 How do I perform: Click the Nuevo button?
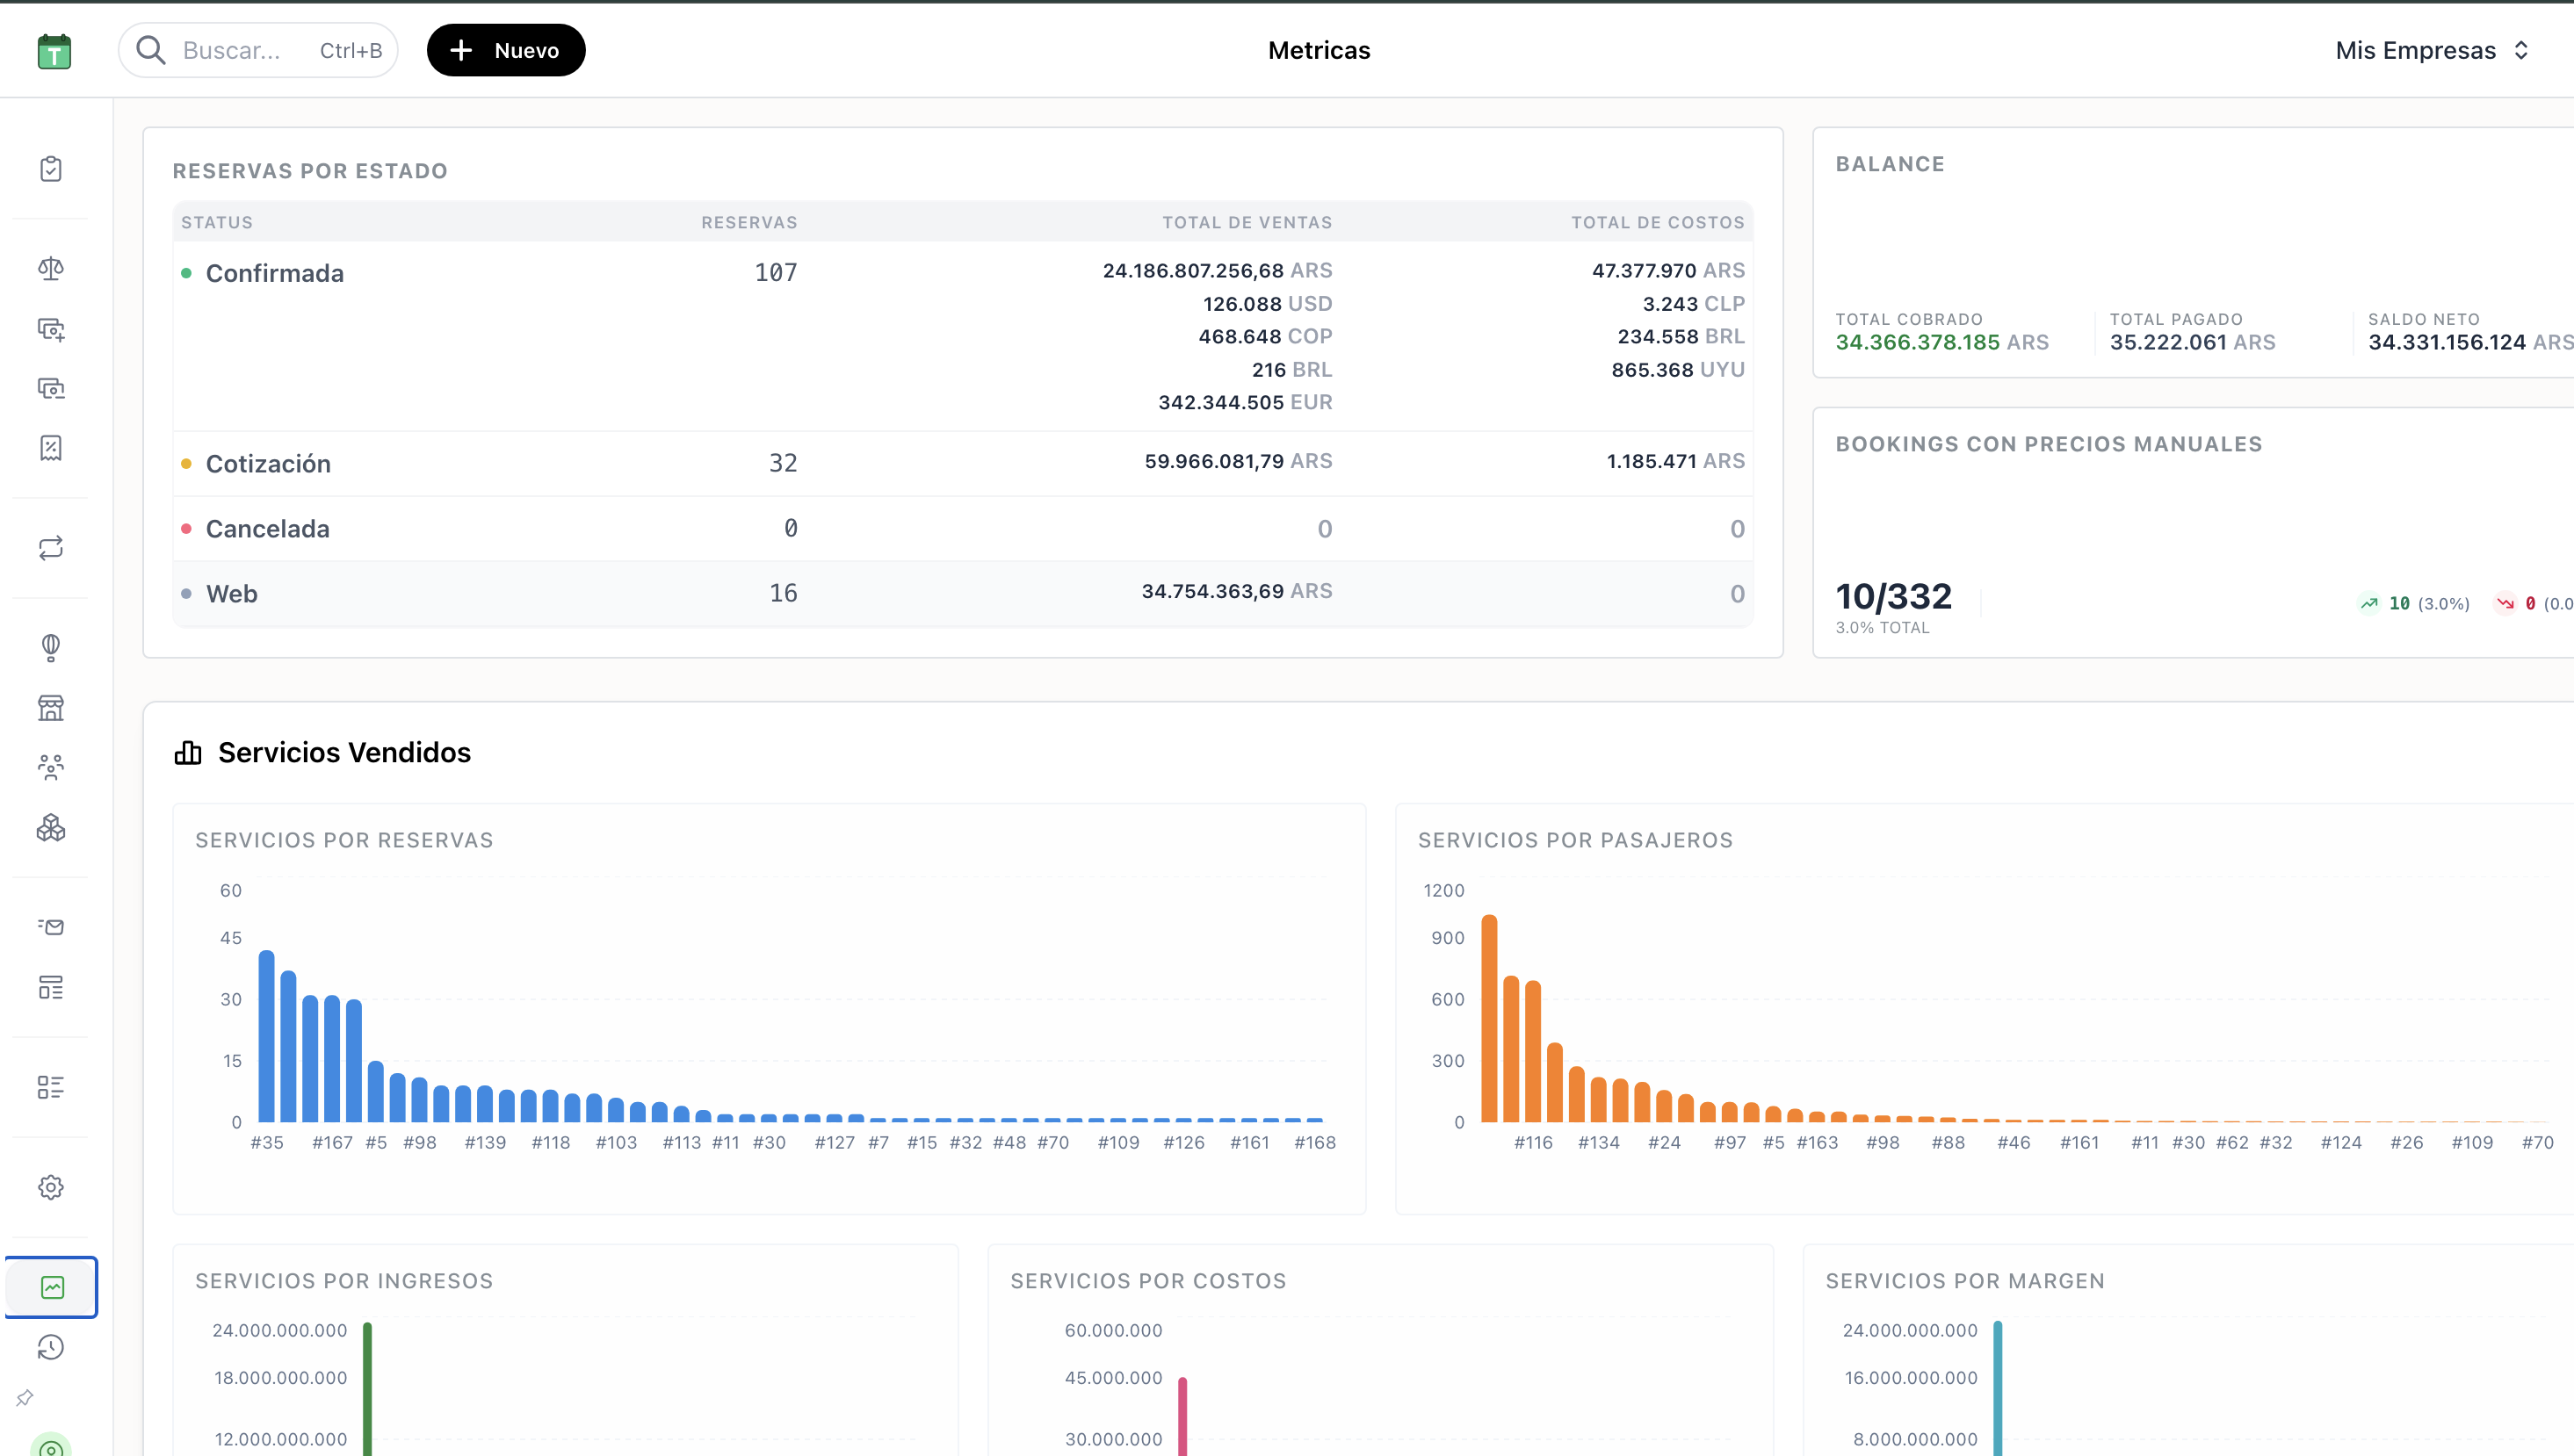click(x=506, y=50)
